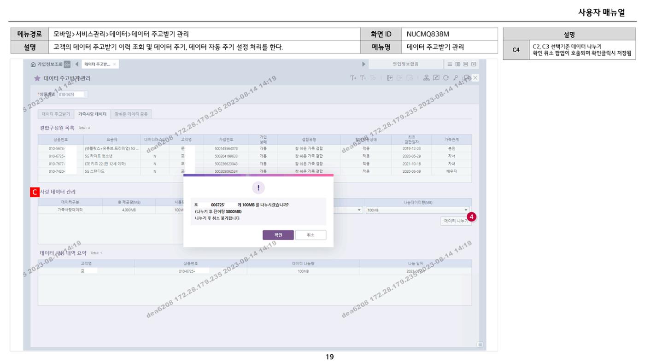
Task: Click 가입번호 500145564078
Action: (226, 148)
